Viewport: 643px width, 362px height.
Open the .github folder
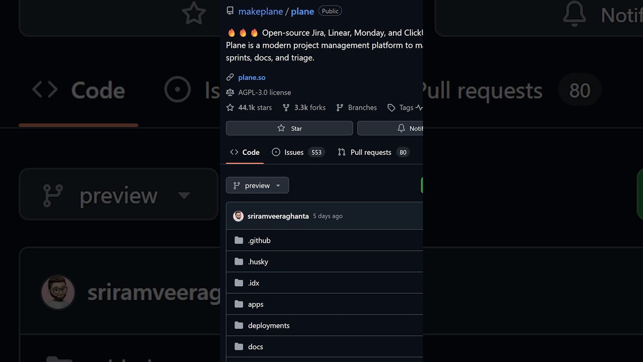(259, 240)
